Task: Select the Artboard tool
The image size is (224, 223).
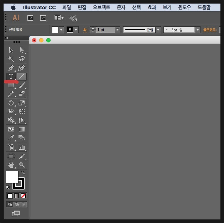Action: coord(11,156)
